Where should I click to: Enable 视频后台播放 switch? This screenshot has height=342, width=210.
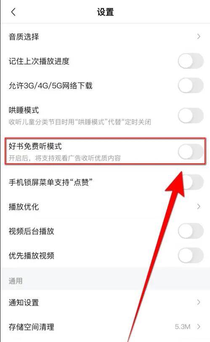pyautogui.click(x=191, y=231)
